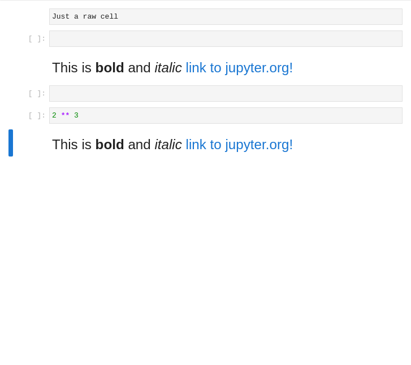Click the green number 3 in the code cell
The width and height of the screenshot is (411, 365).
(76, 115)
